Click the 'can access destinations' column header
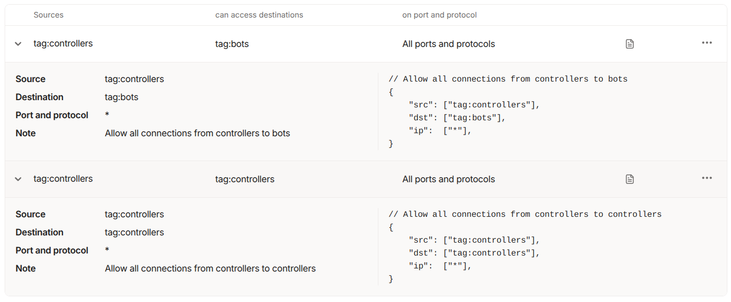 [x=259, y=15]
